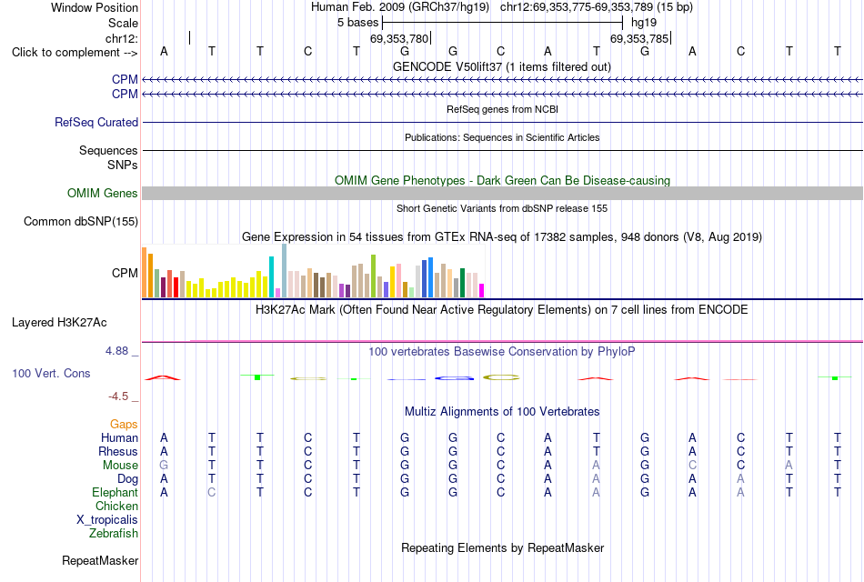Open the Sequences track label

(x=108, y=150)
